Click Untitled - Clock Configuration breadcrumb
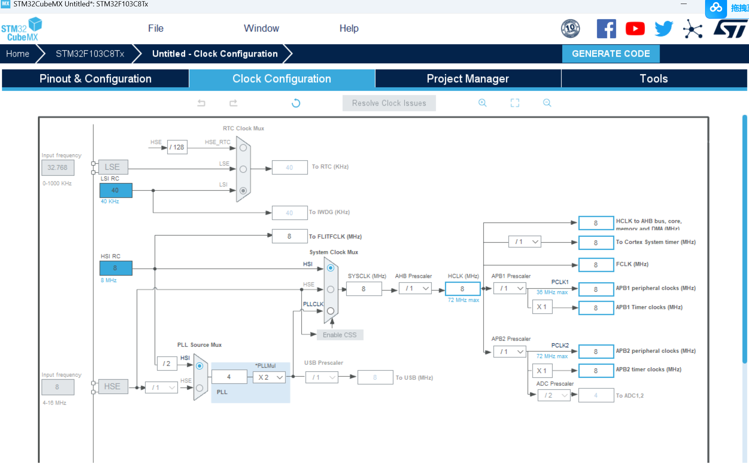The height and width of the screenshot is (466, 749). (215, 54)
